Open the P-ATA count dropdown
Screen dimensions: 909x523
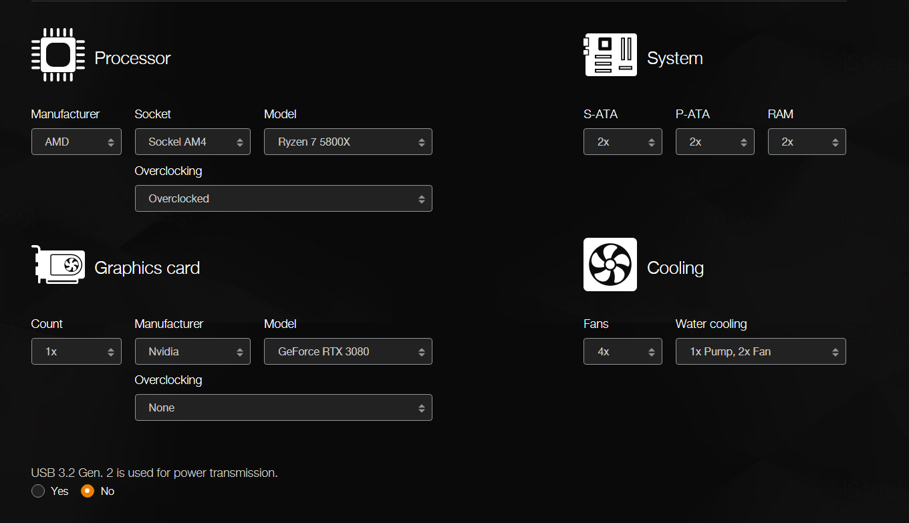pos(715,142)
